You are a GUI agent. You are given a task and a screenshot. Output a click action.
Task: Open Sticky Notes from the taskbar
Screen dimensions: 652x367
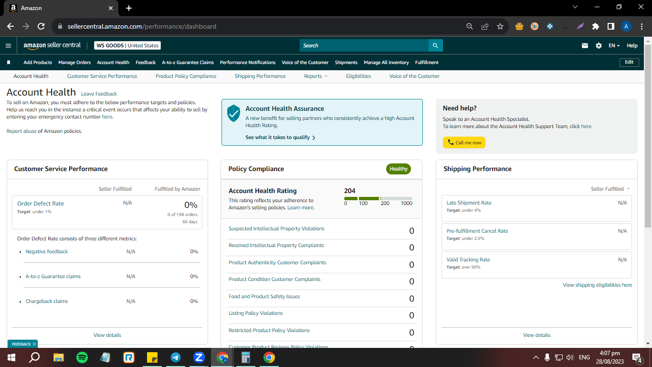[152, 357]
